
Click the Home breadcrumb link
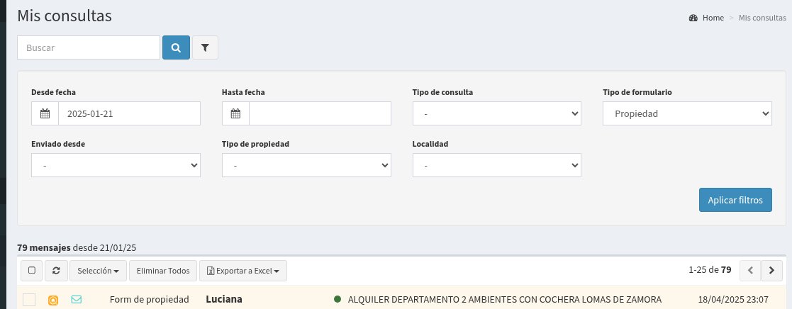(713, 18)
